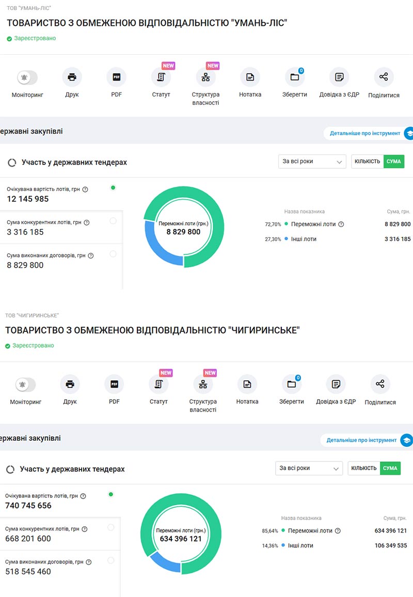
Task: Open Структура власності icon for Умань-Ліс
Action: pyautogui.click(x=206, y=77)
